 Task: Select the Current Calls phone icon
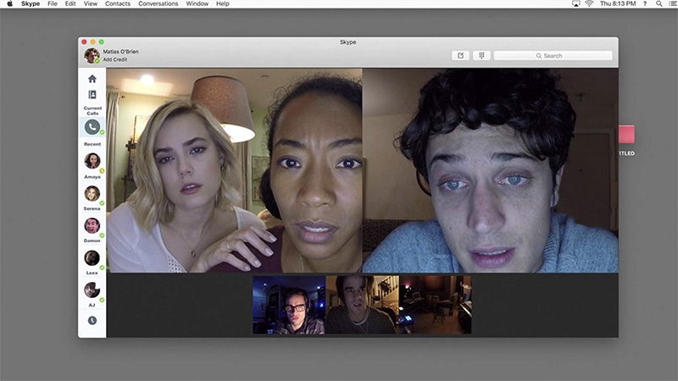[92, 127]
